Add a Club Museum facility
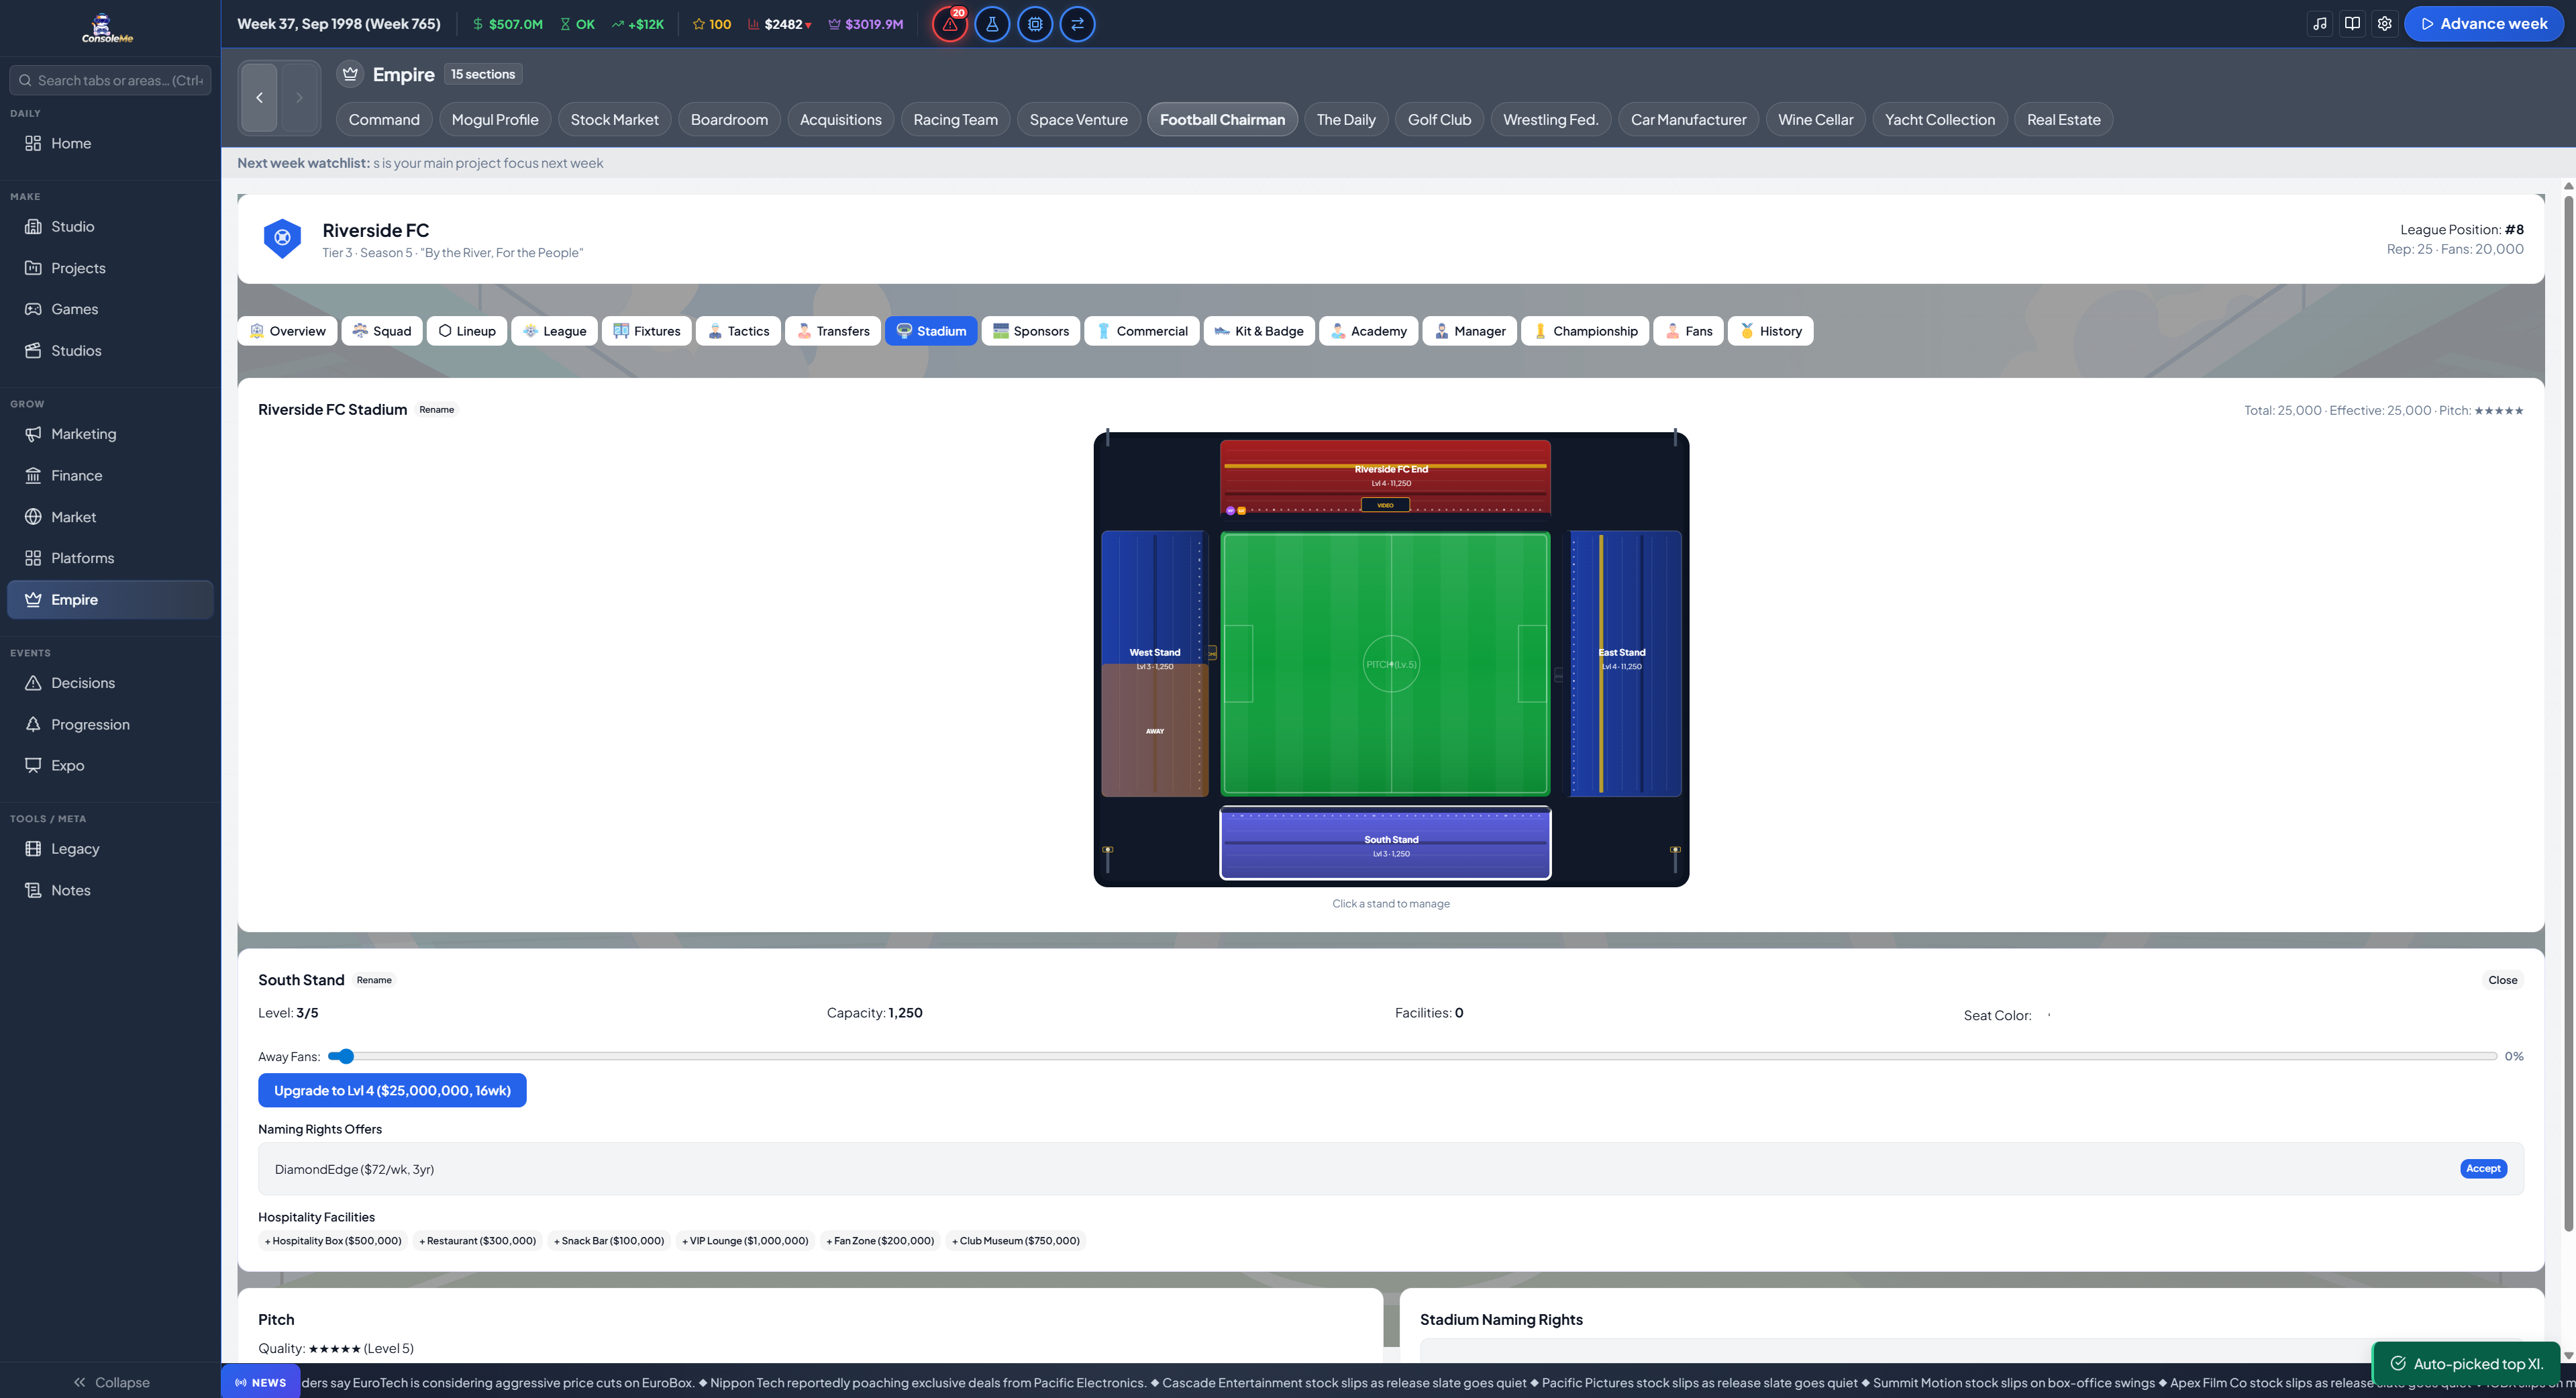This screenshot has width=2576, height=1398. 1016,1241
